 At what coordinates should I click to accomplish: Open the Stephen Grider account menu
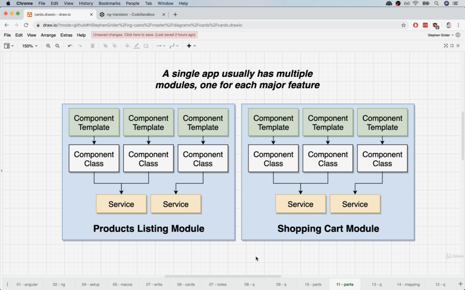click(x=440, y=35)
